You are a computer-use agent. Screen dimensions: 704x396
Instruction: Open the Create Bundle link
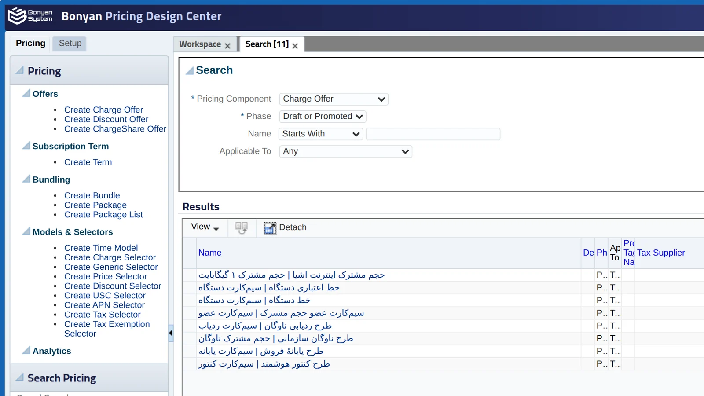click(x=92, y=195)
